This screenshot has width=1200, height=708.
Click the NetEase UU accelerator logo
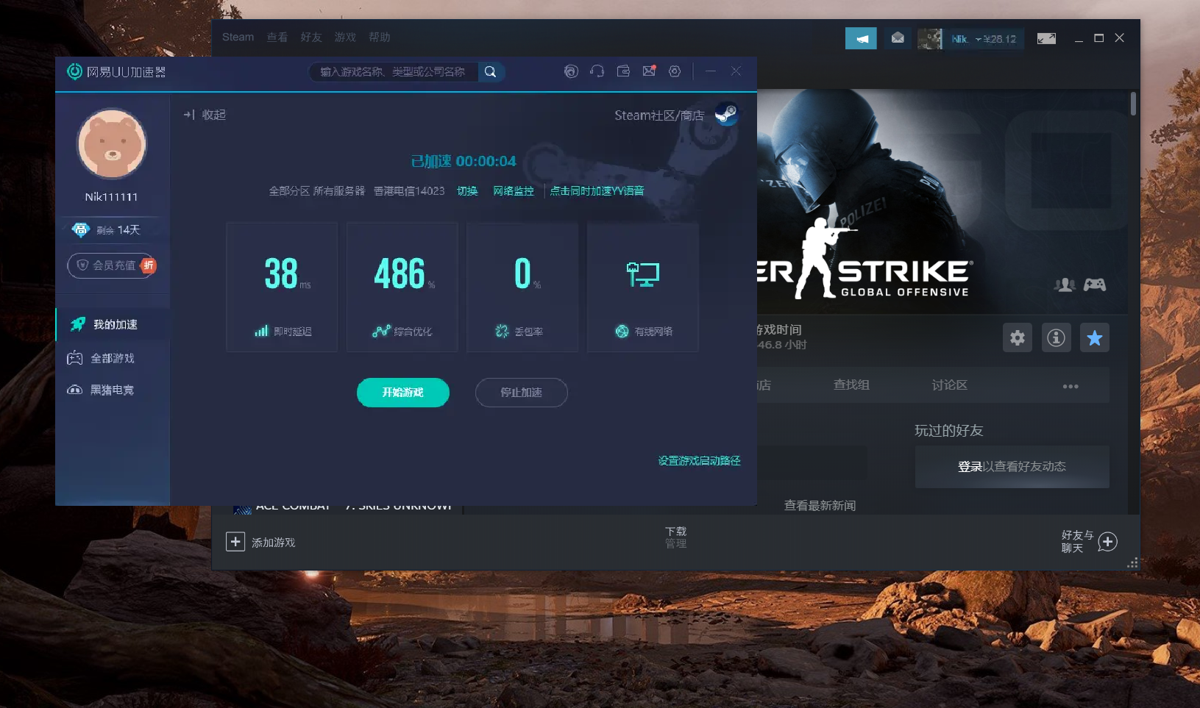click(x=74, y=71)
